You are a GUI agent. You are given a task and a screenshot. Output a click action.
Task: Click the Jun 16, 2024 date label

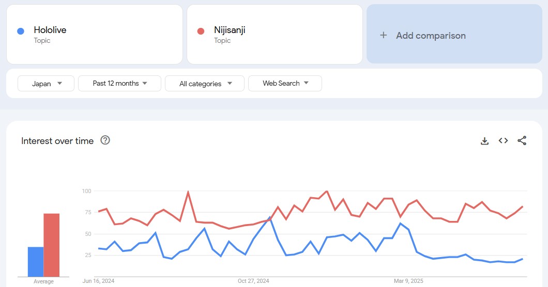coord(98,281)
